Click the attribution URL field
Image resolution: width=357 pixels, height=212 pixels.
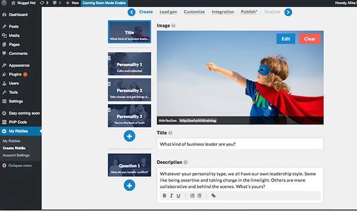click(x=198, y=121)
